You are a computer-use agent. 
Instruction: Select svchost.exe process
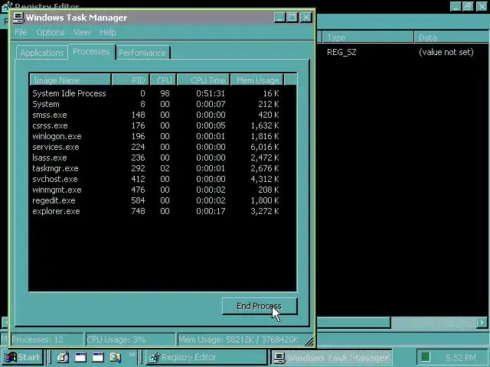tap(162, 179)
